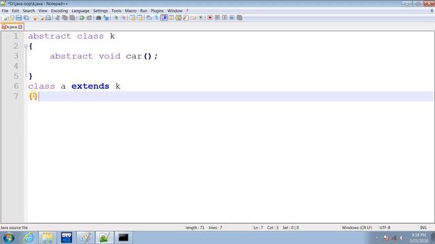Click the Replace toolbar icon
Image resolution: width=435 pixels, height=244 pixels.
click(x=106, y=18)
